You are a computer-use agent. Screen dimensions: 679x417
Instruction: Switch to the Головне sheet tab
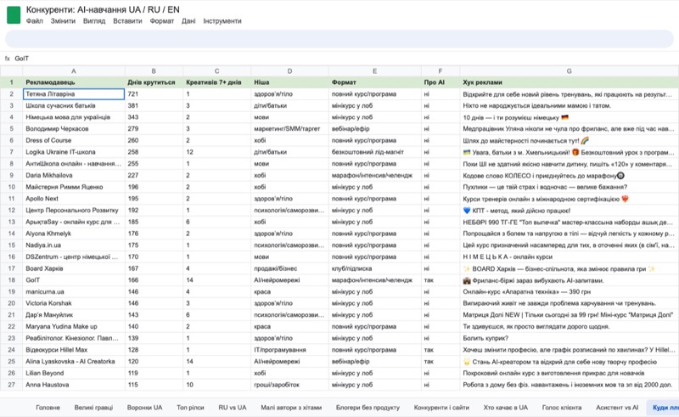pyautogui.click(x=48, y=408)
